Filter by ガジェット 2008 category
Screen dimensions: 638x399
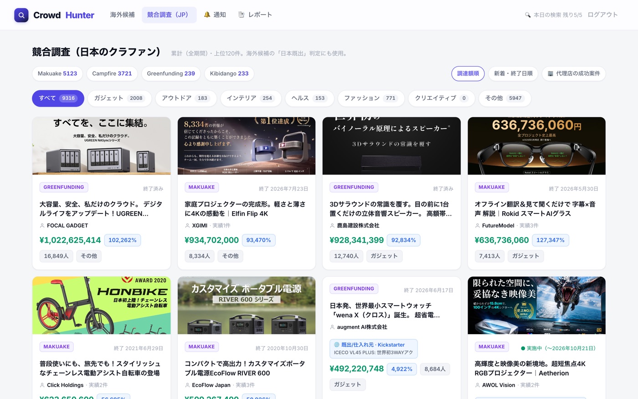118,98
